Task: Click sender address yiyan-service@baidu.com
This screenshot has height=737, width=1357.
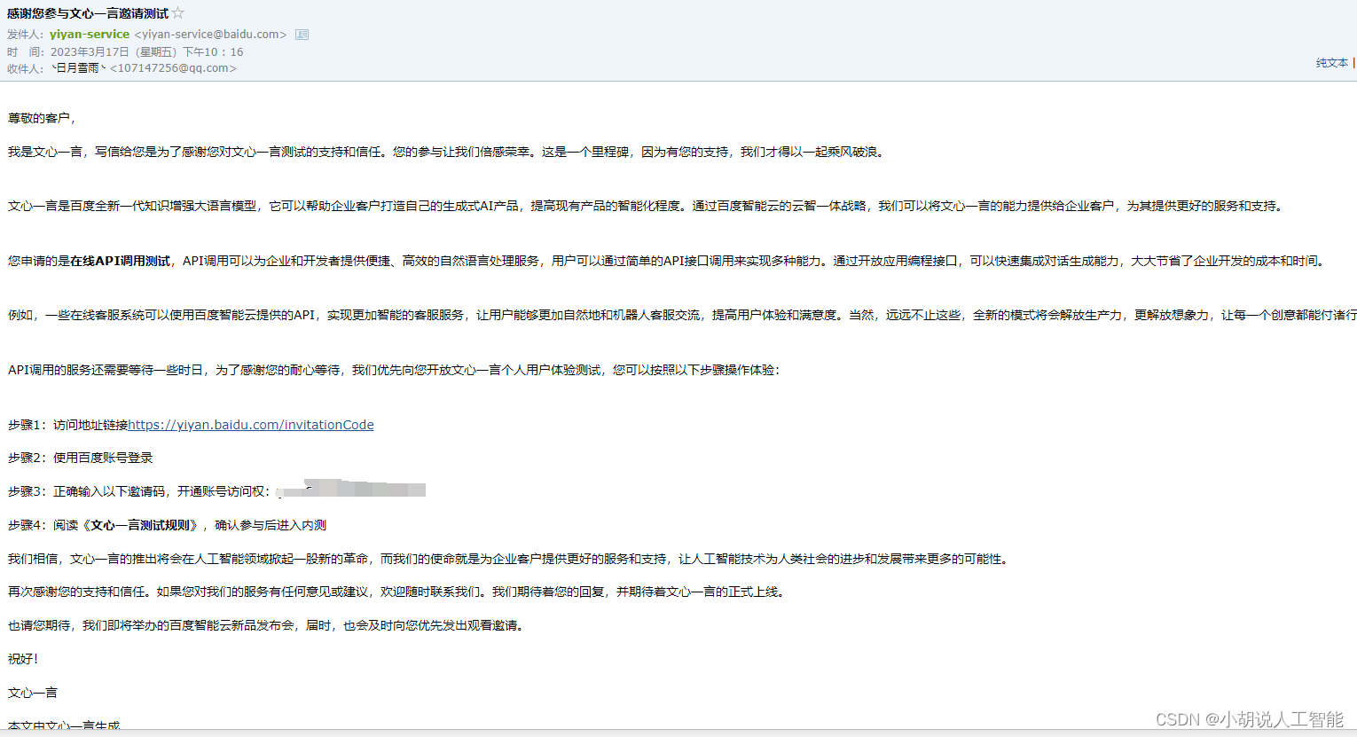Action: [x=210, y=35]
